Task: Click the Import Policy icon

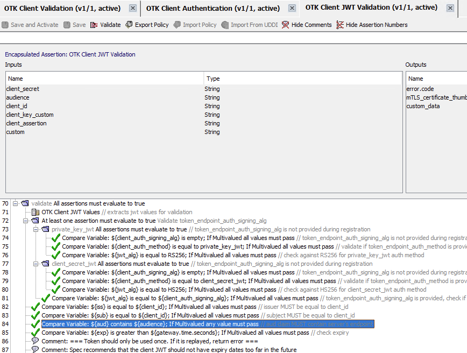Action: 177,25
